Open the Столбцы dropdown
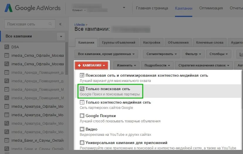The height and width of the screenshot is (154, 243). (218, 54)
